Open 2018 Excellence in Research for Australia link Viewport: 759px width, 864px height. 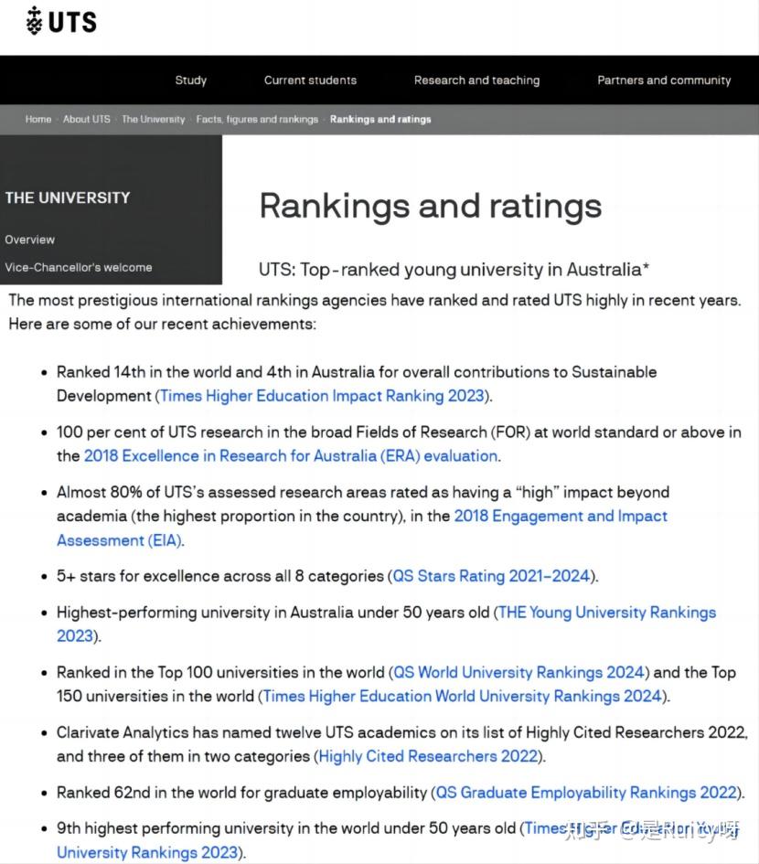coord(291,456)
